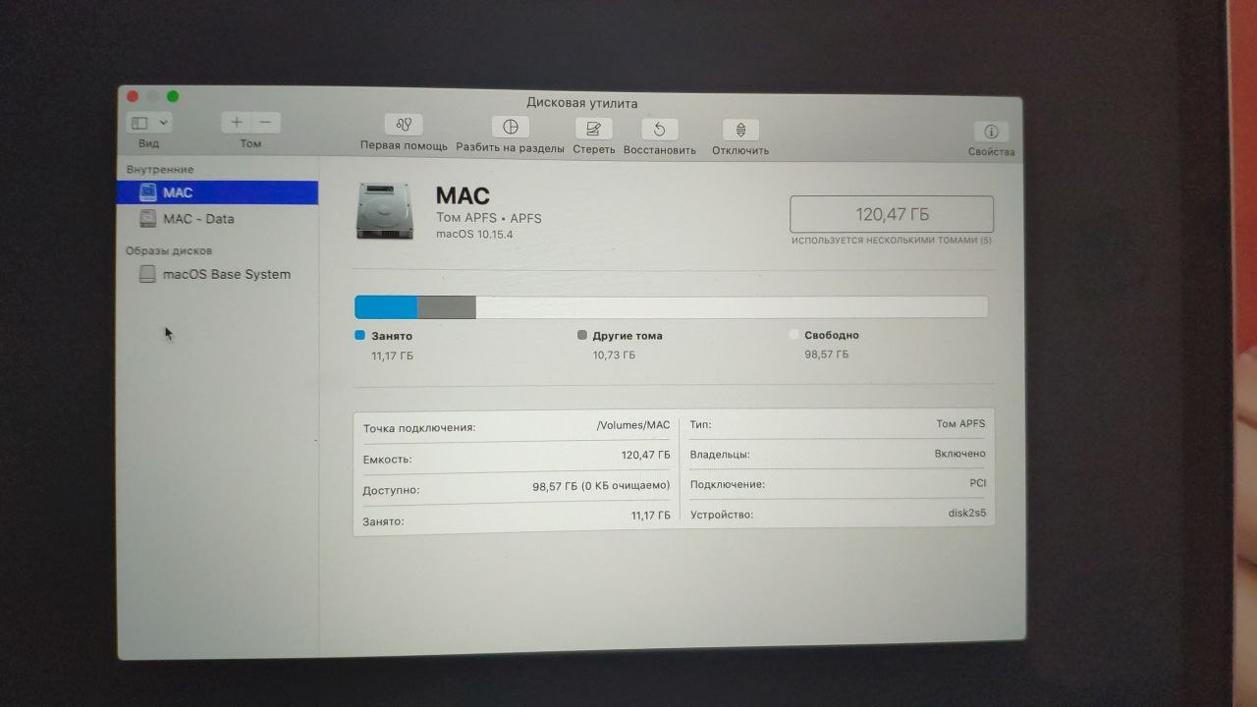
Task: Click the remove volume minus button
Action: click(x=265, y=123)
